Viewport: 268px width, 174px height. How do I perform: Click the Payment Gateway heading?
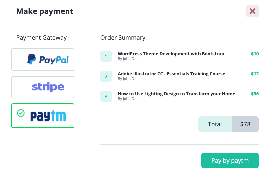(41, 38)
